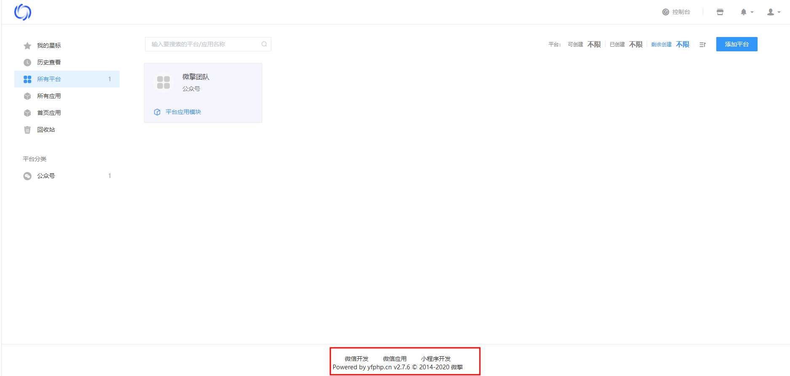The height and width of the screenshot is (376, 790).
Task: Click the magnifier search icon
Action: pyautogui.click(x=264, y=44)
